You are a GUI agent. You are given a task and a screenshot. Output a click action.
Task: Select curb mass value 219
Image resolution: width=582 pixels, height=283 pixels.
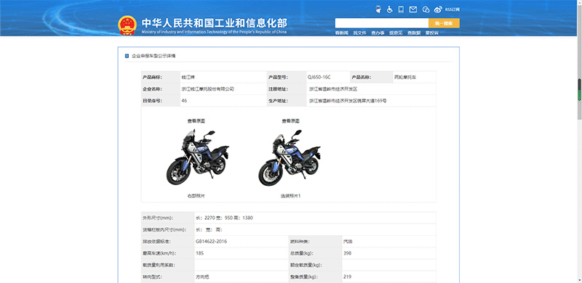point(348,276)
